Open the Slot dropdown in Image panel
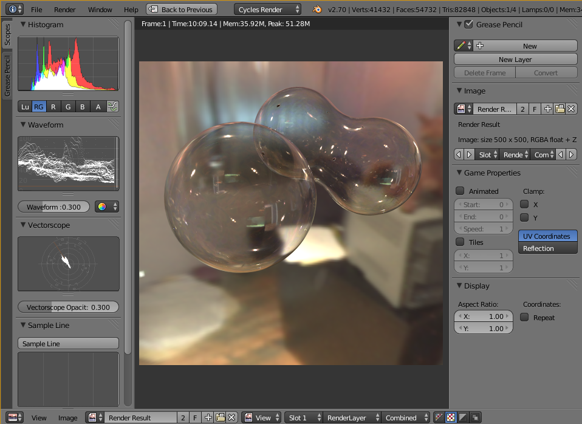582x424 pixels. click(487, 154)
